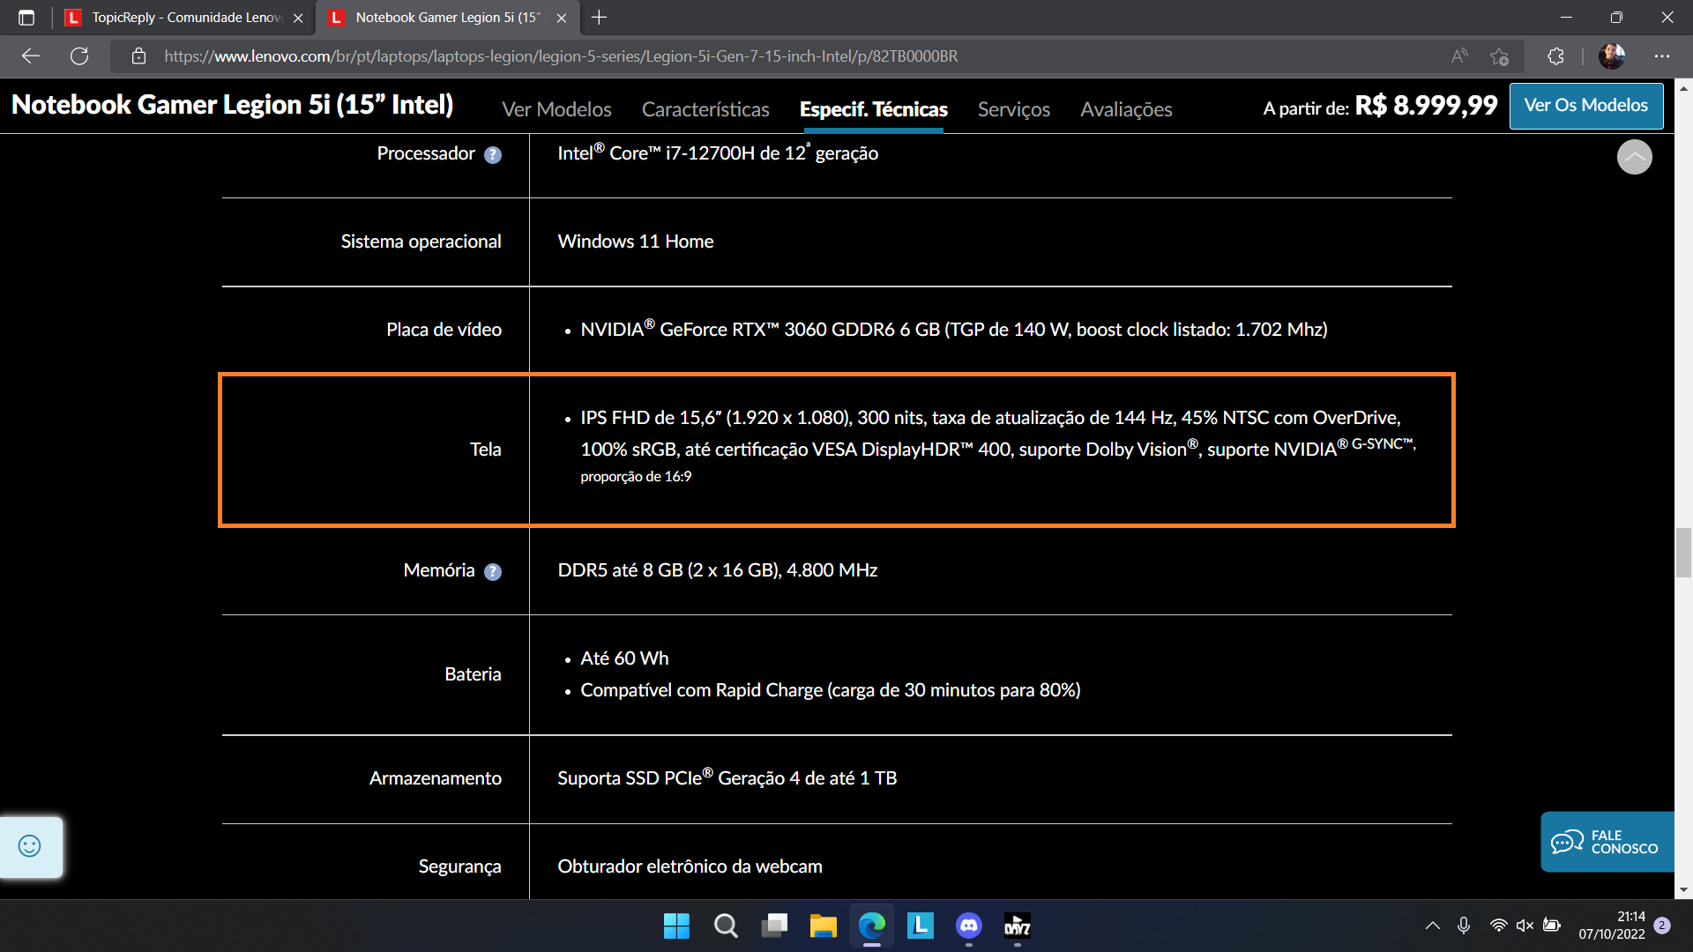Open Wi-Fi network tray icon

coord(1498,926)
